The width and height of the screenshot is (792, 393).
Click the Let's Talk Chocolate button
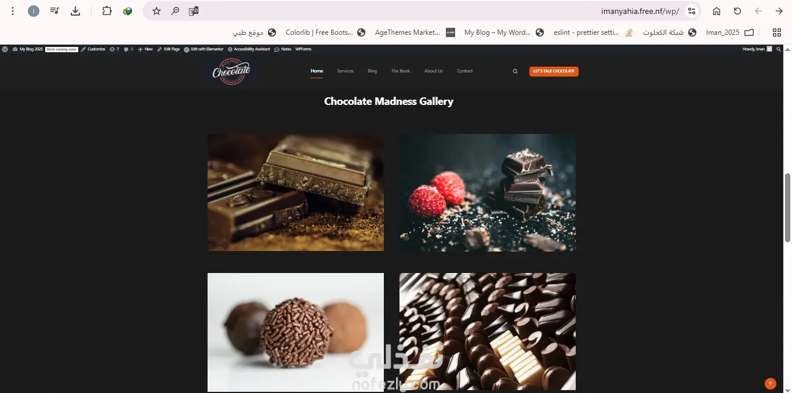554,71
